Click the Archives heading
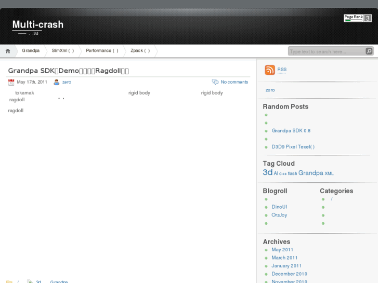The image size is (378, 283). 277,241
